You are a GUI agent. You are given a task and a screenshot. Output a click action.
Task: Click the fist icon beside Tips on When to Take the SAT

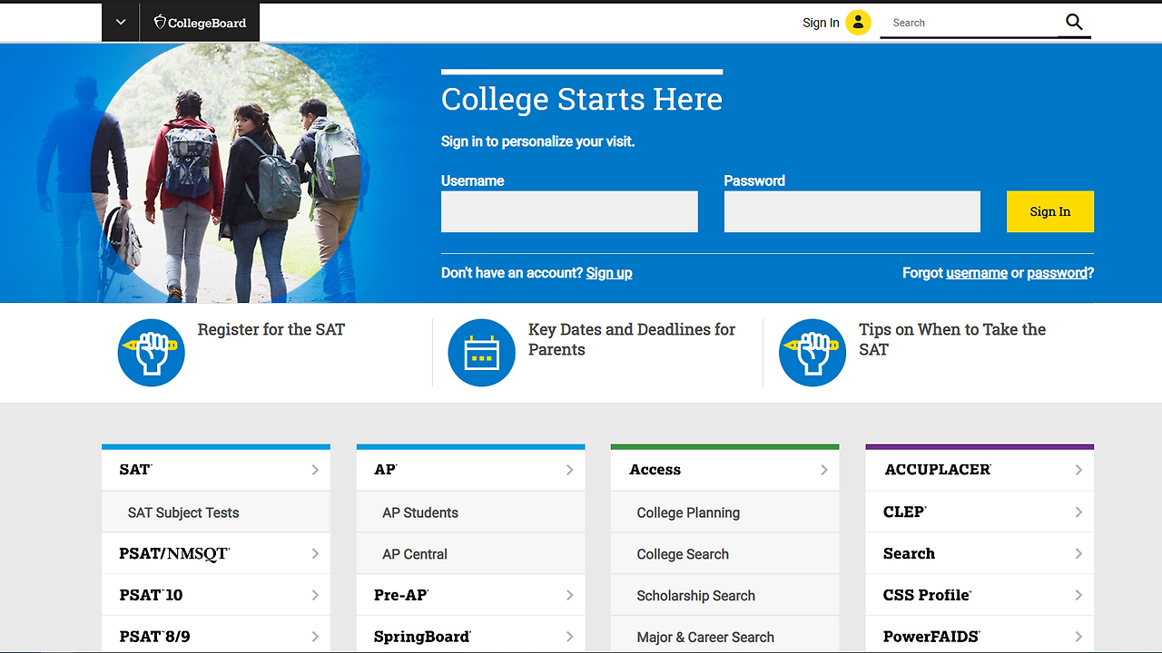tap(812, 353)
